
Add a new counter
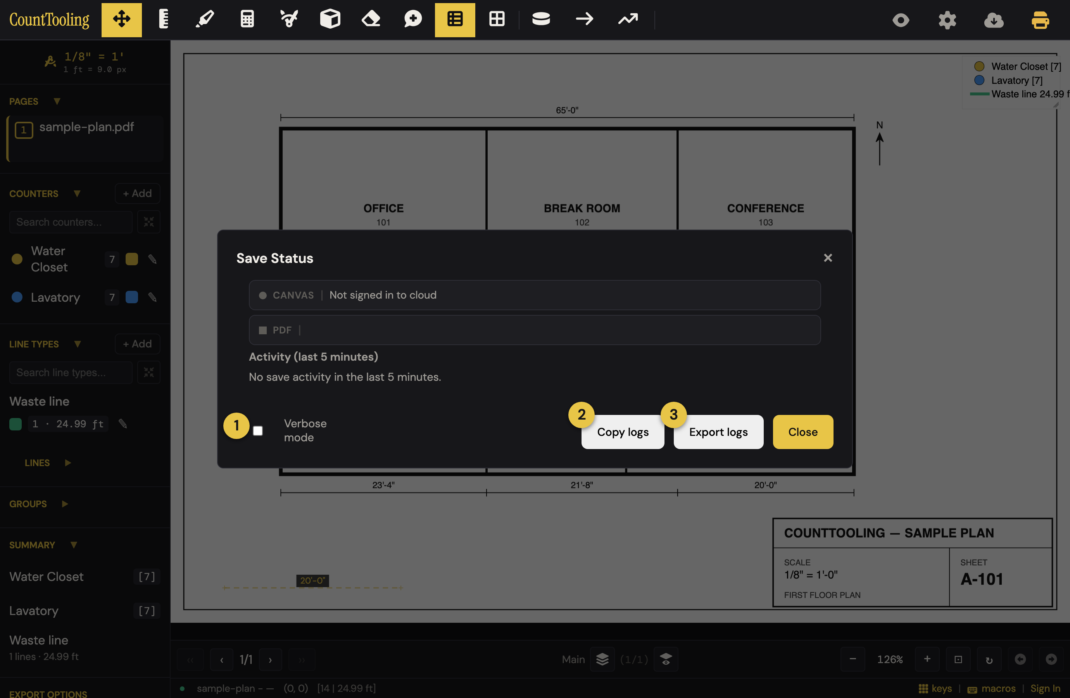[x=138, y=194]
